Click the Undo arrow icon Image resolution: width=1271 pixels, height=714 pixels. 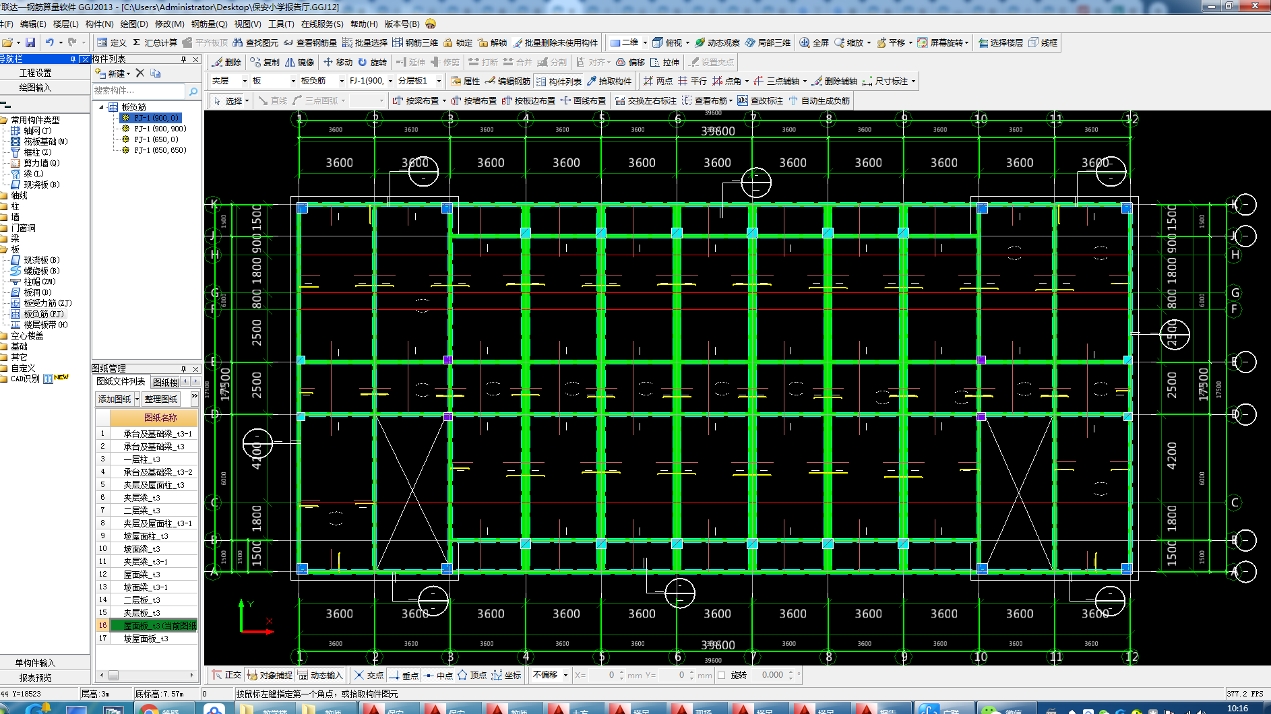(x=50, y=42)
